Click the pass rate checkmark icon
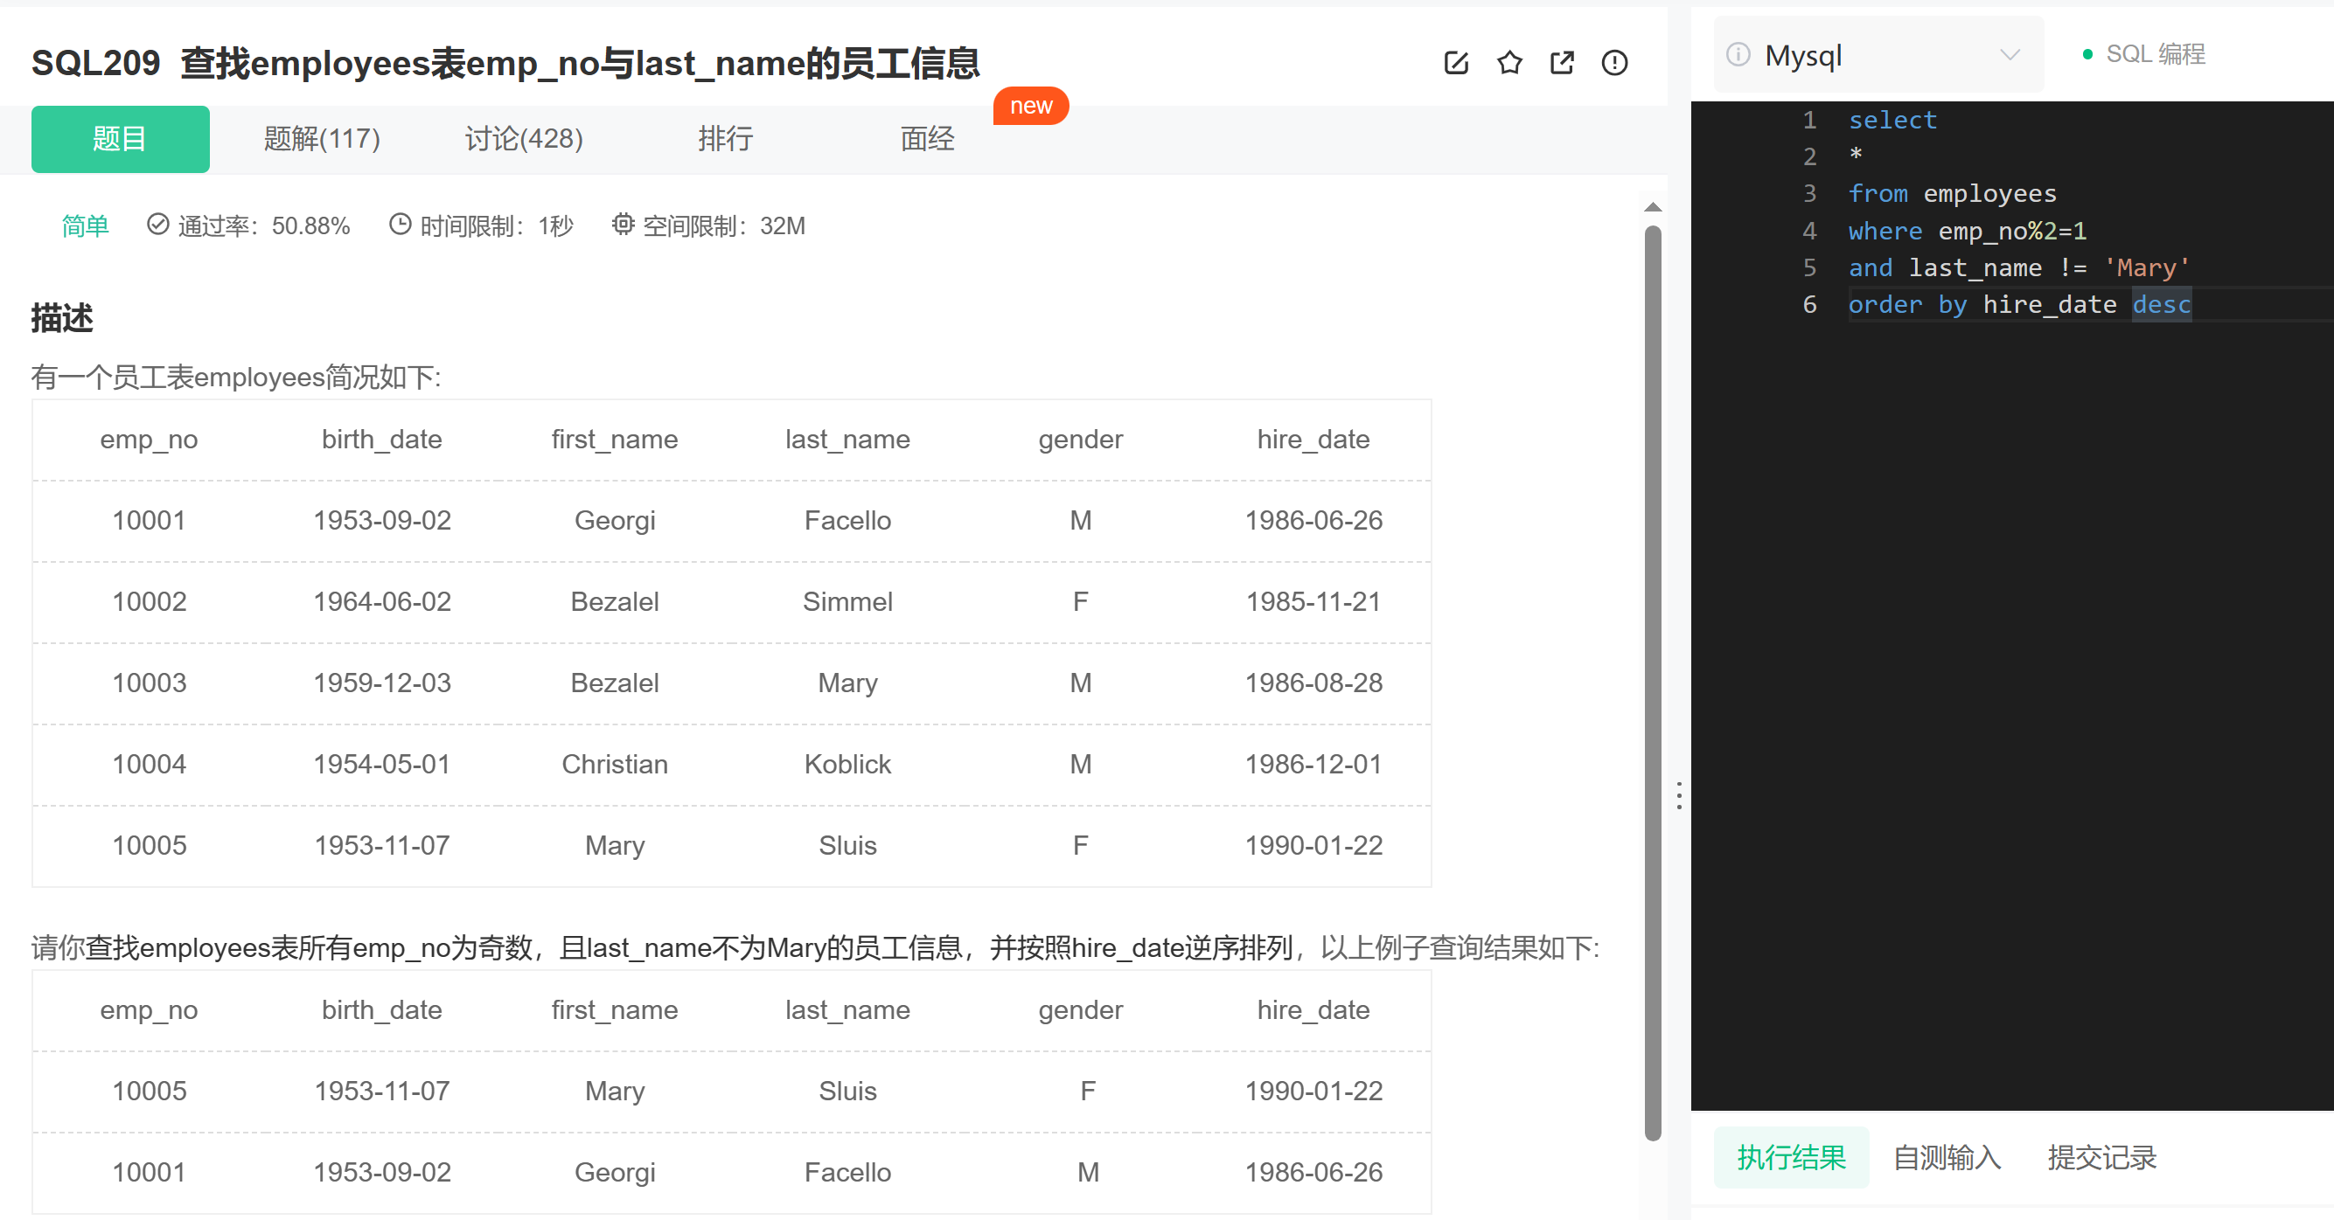Screen dimensions: 2334x1220 pos(157,224)
